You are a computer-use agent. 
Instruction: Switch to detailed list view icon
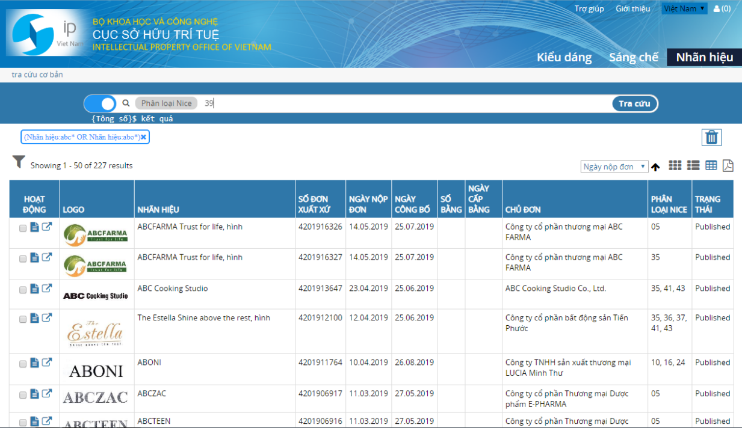pyautogui.click(x=693, y=165)
